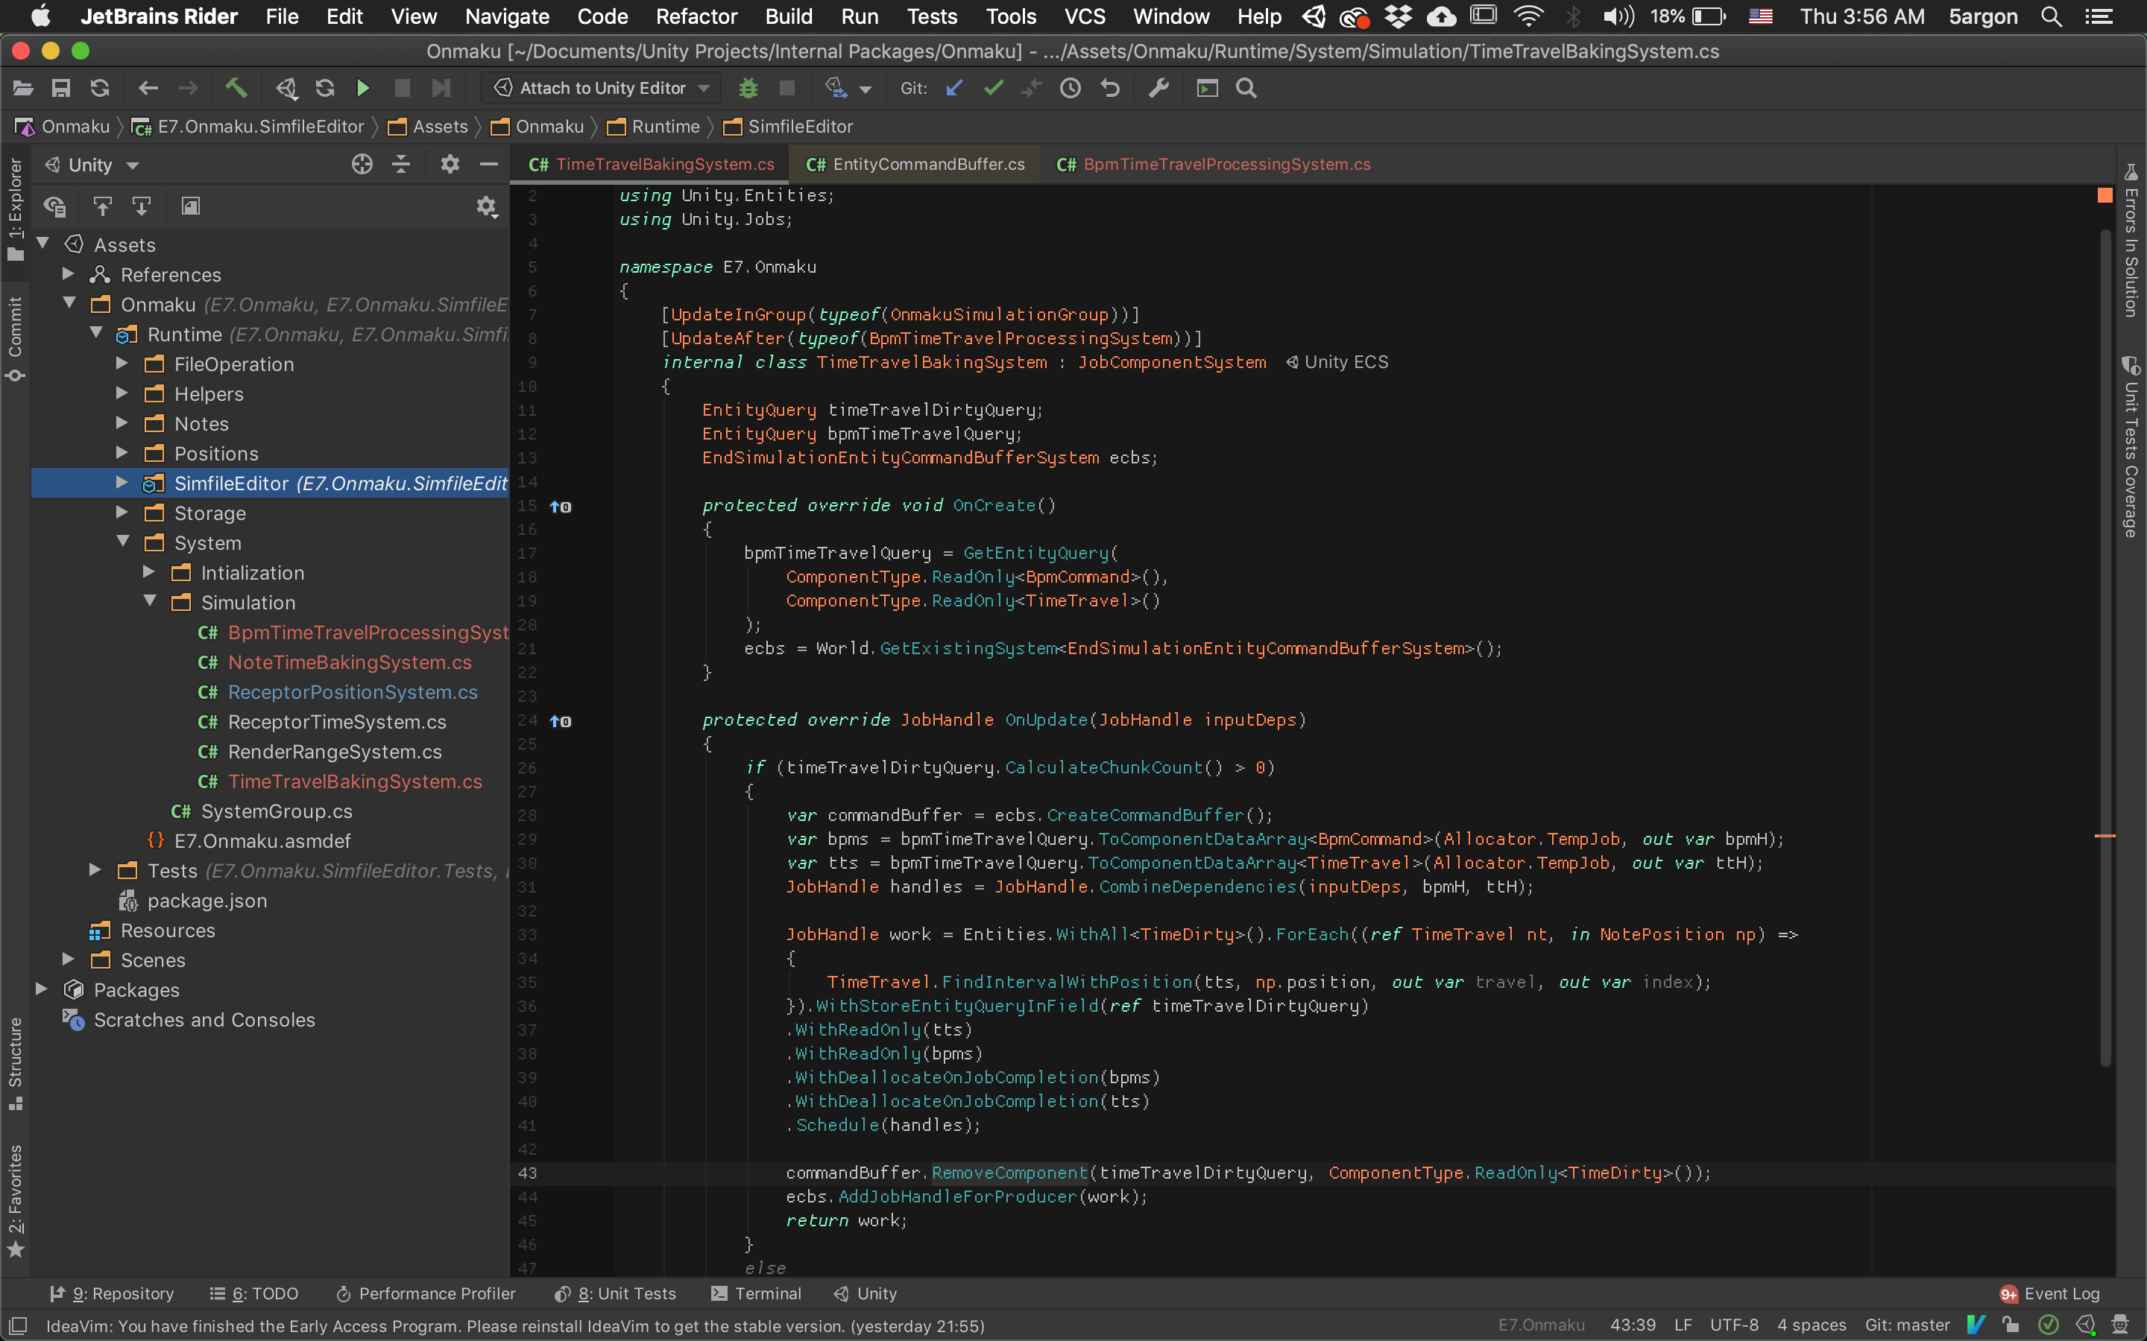
Task: Click the Run menu in the menu bar
Action: click(861, 17)
